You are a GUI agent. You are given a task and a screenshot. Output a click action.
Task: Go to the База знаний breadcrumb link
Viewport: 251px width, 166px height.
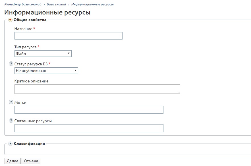(x=56, y=4)
